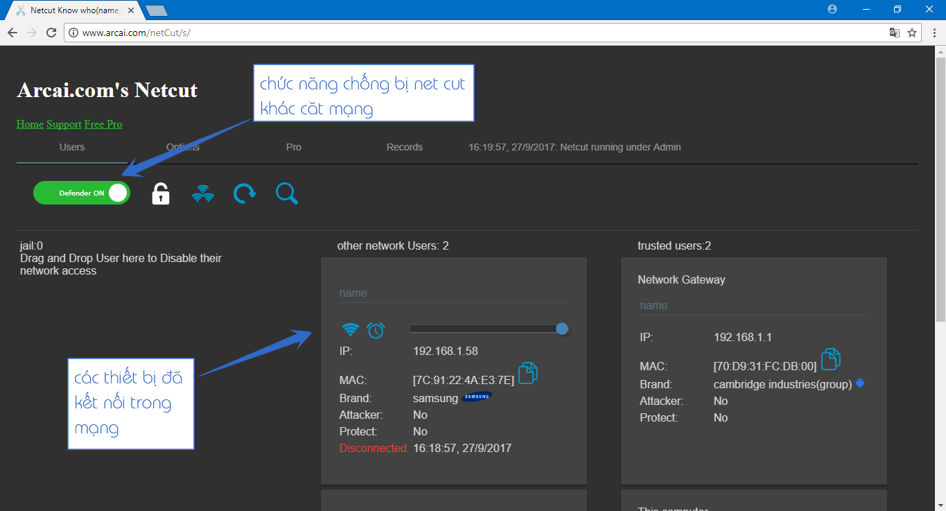Switch to the Pro tab
Screen dimensions: 946x511
[x=294, y=147]
